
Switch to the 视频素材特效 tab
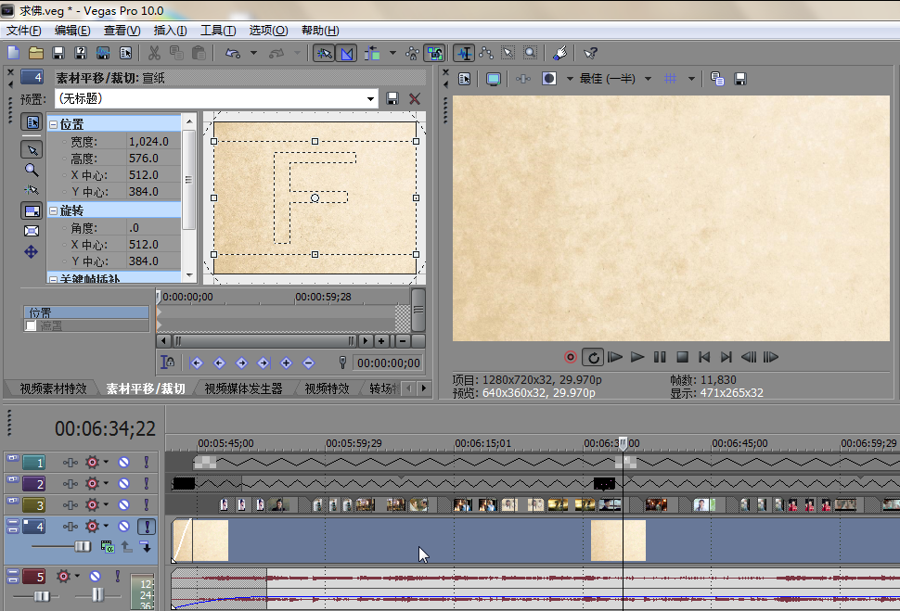click(53, 389)
